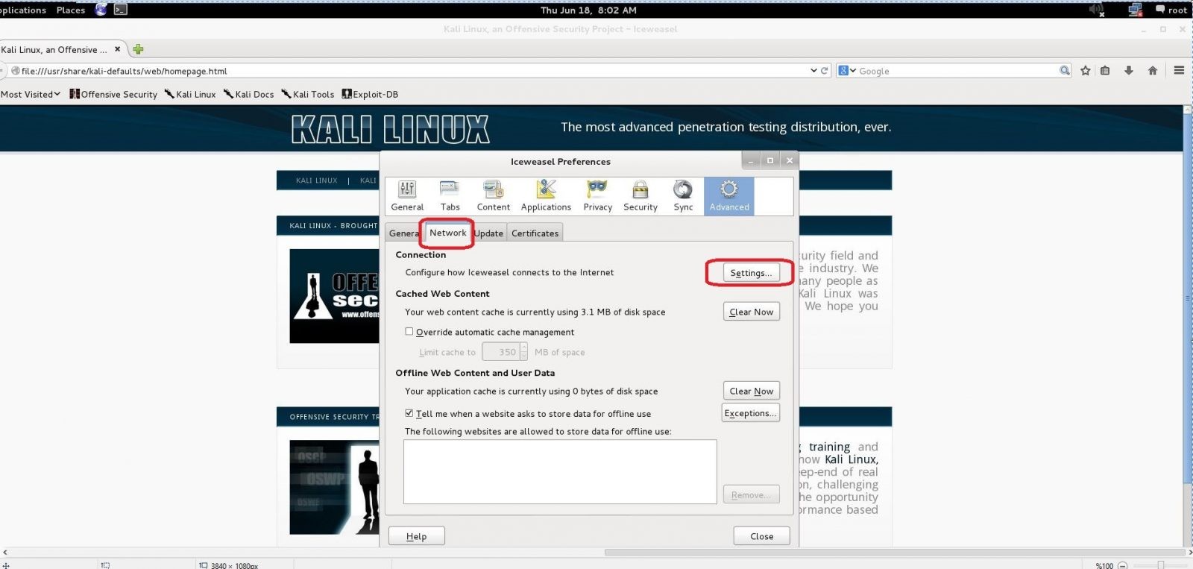Screen dimensions: 1193x569
Task: Switch to the Certificates sub-tab
Action: [x=535, y=233]
